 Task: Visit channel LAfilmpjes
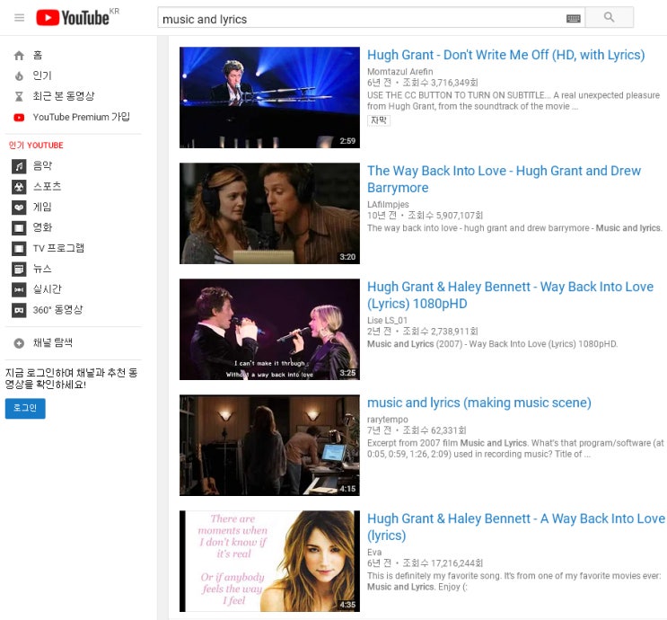(388, 204)
